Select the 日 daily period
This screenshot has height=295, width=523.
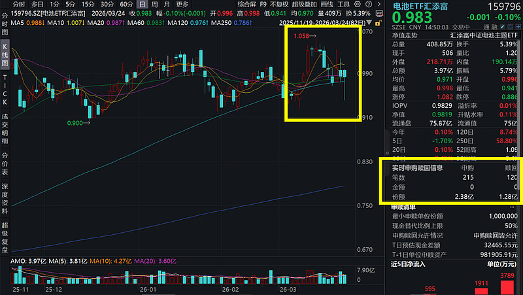coord(142,5)
